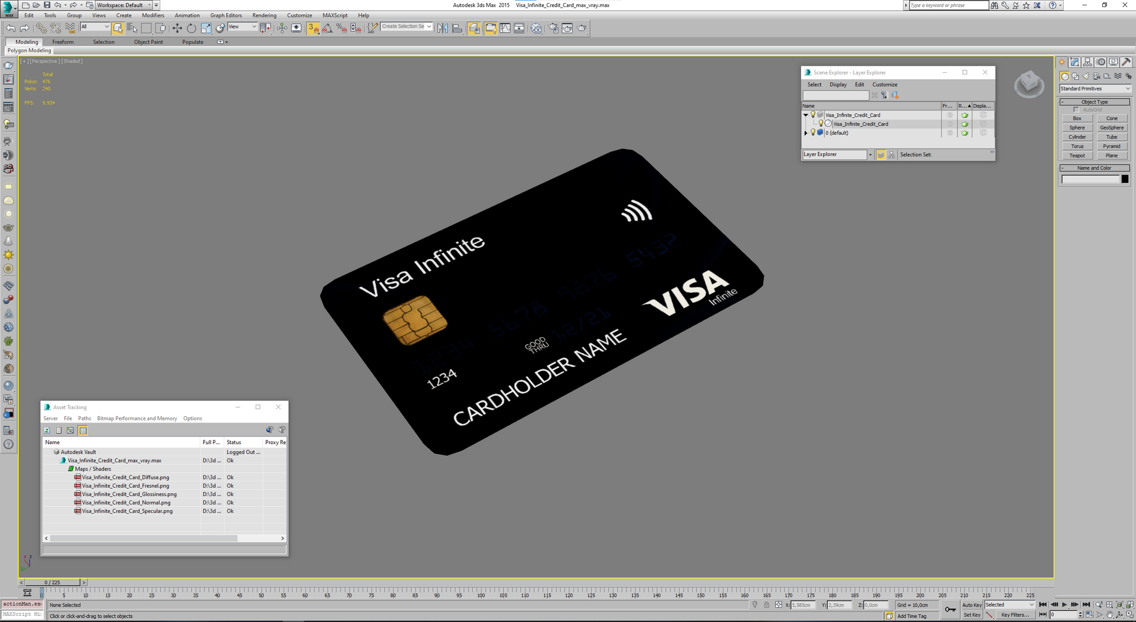
Task: Click the Play Animation button
Action: point(1064,605)
